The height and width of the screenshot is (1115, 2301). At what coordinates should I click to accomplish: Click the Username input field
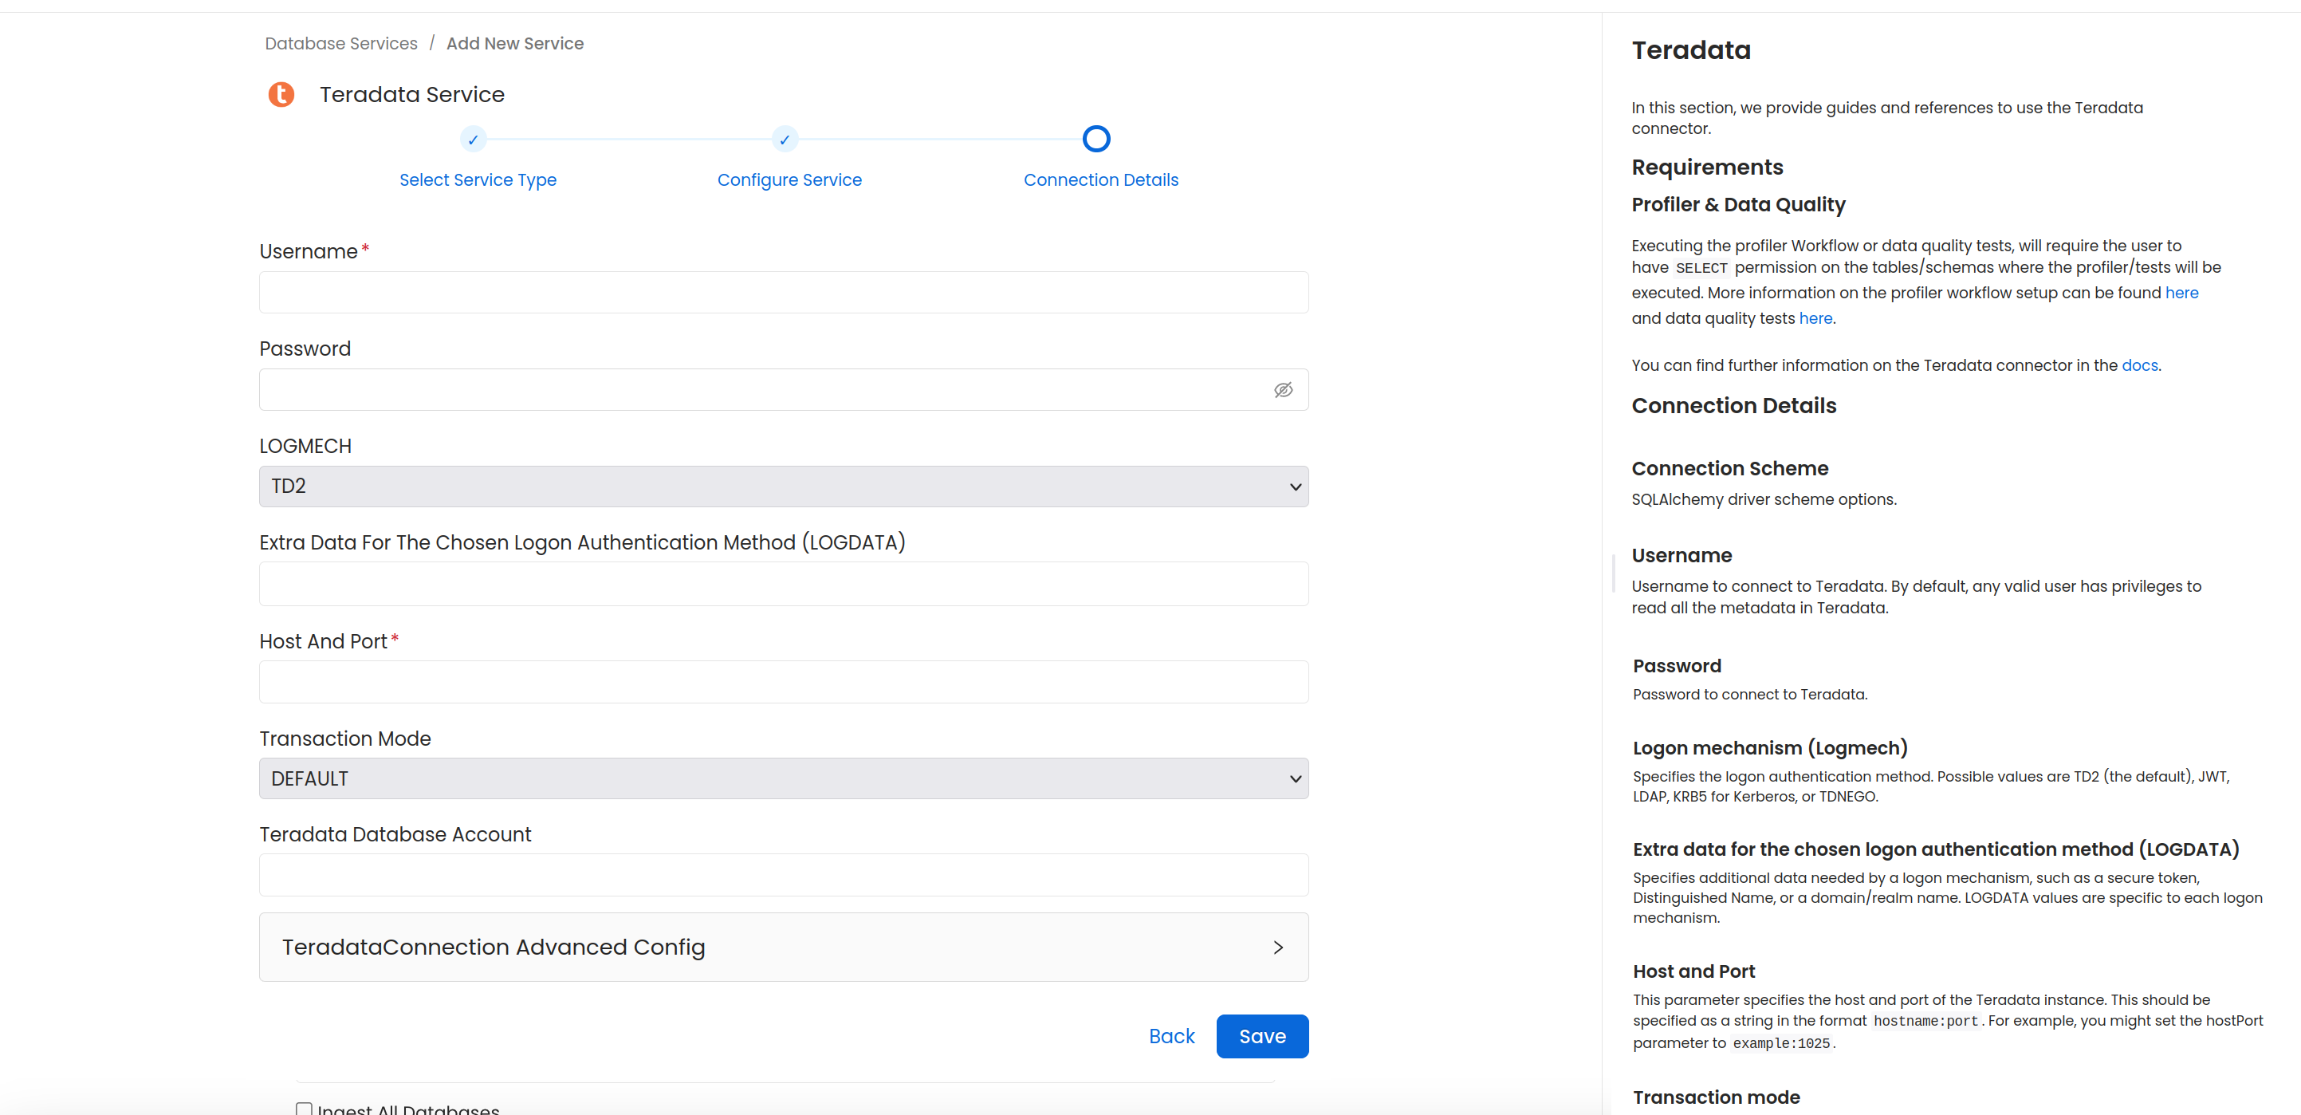click(784, 292)
